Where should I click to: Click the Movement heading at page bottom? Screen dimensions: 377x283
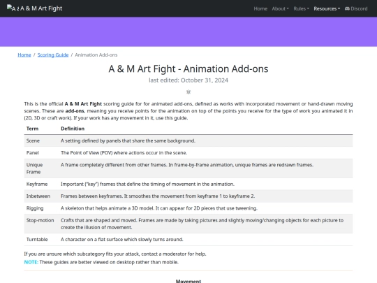pyautogui.click(x=188, y=281)
